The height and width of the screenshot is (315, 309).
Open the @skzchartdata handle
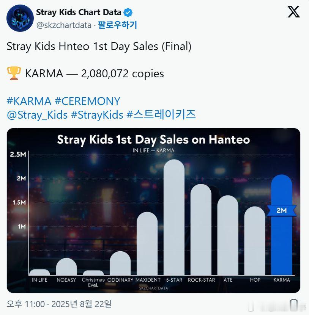pos(64,25)
